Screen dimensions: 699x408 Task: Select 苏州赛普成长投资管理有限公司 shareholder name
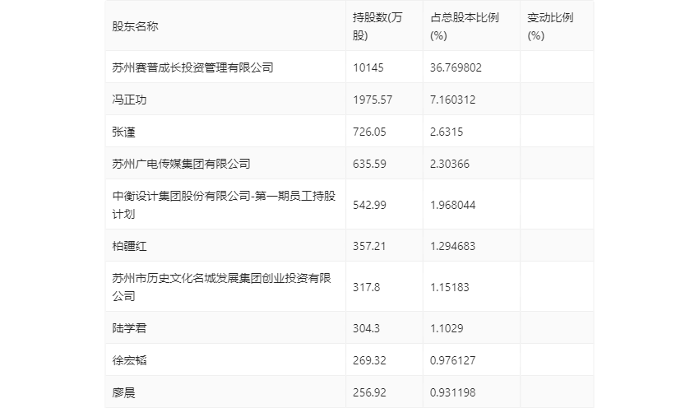coord(192,67)
